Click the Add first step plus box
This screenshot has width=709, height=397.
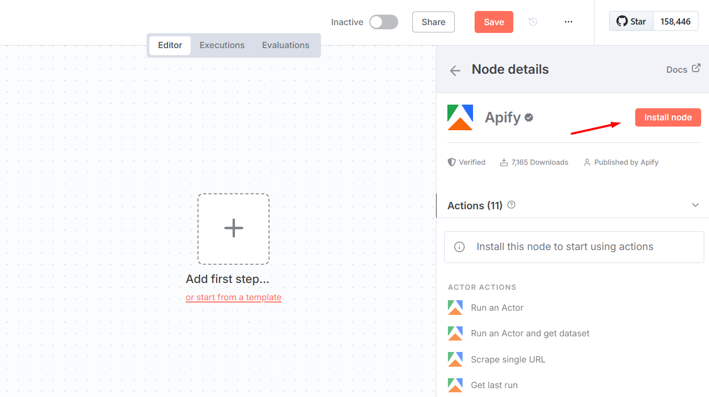point(233,229)
